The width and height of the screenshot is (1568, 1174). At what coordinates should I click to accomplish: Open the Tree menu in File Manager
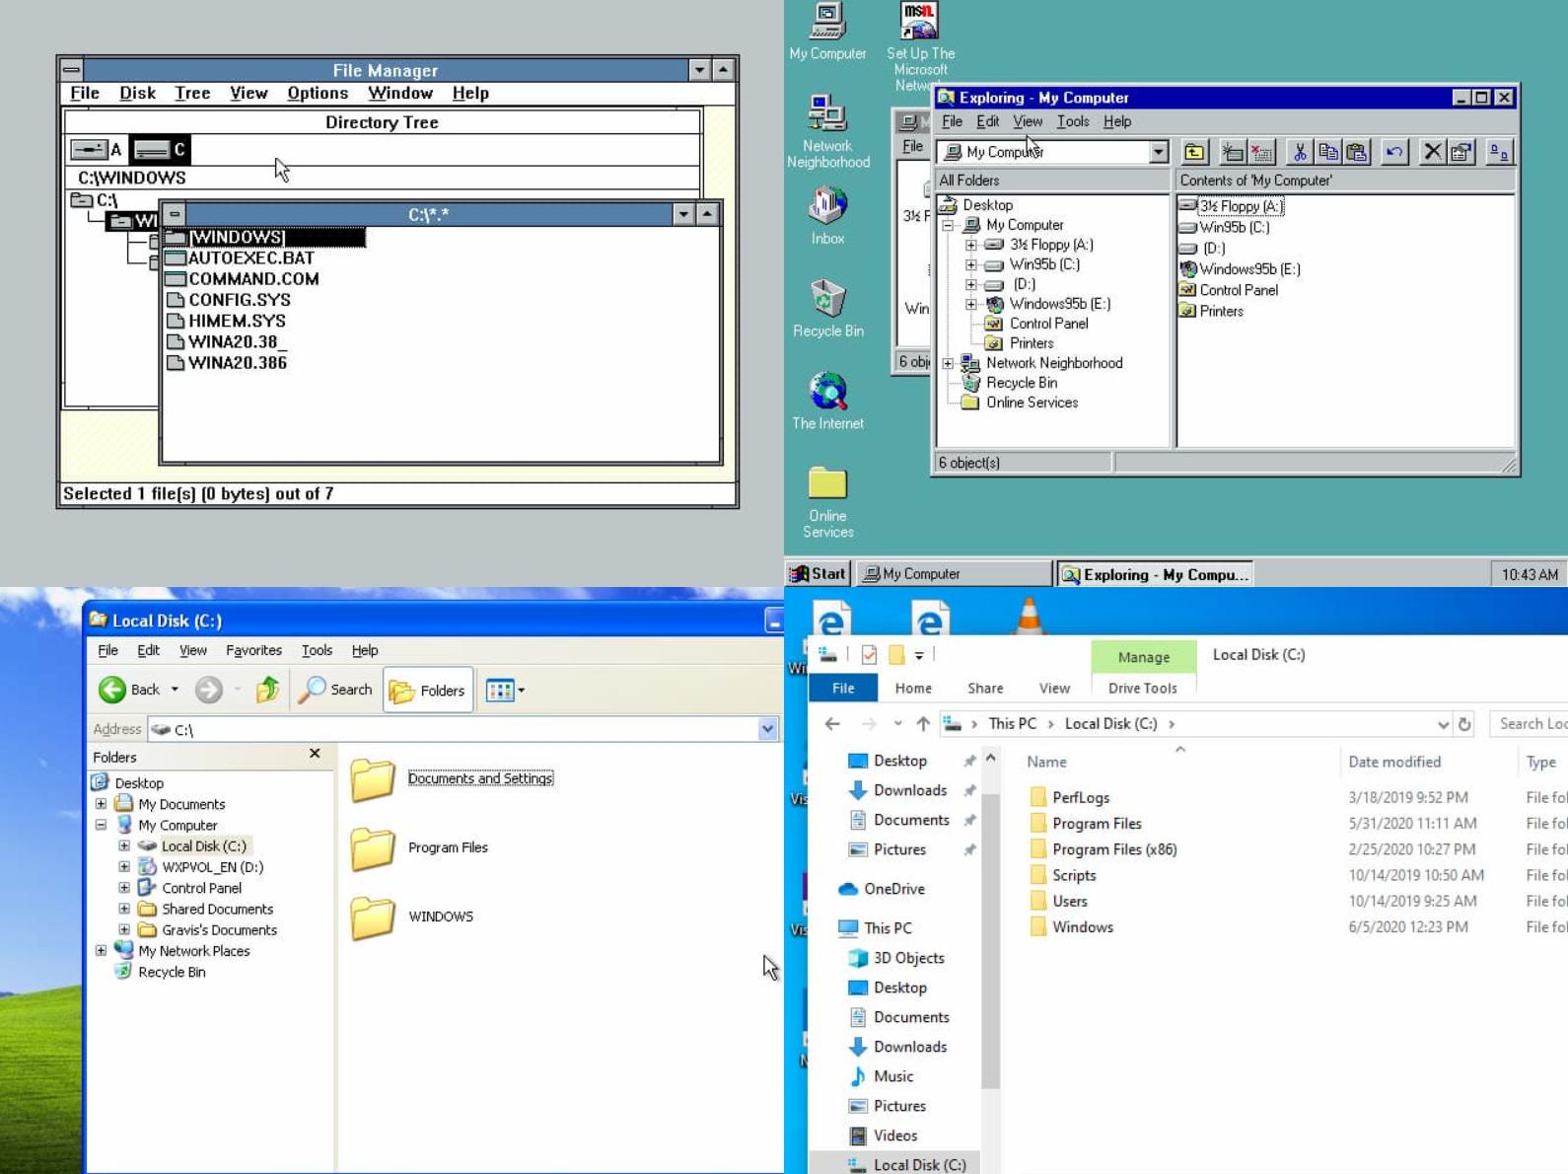(192, 93)
